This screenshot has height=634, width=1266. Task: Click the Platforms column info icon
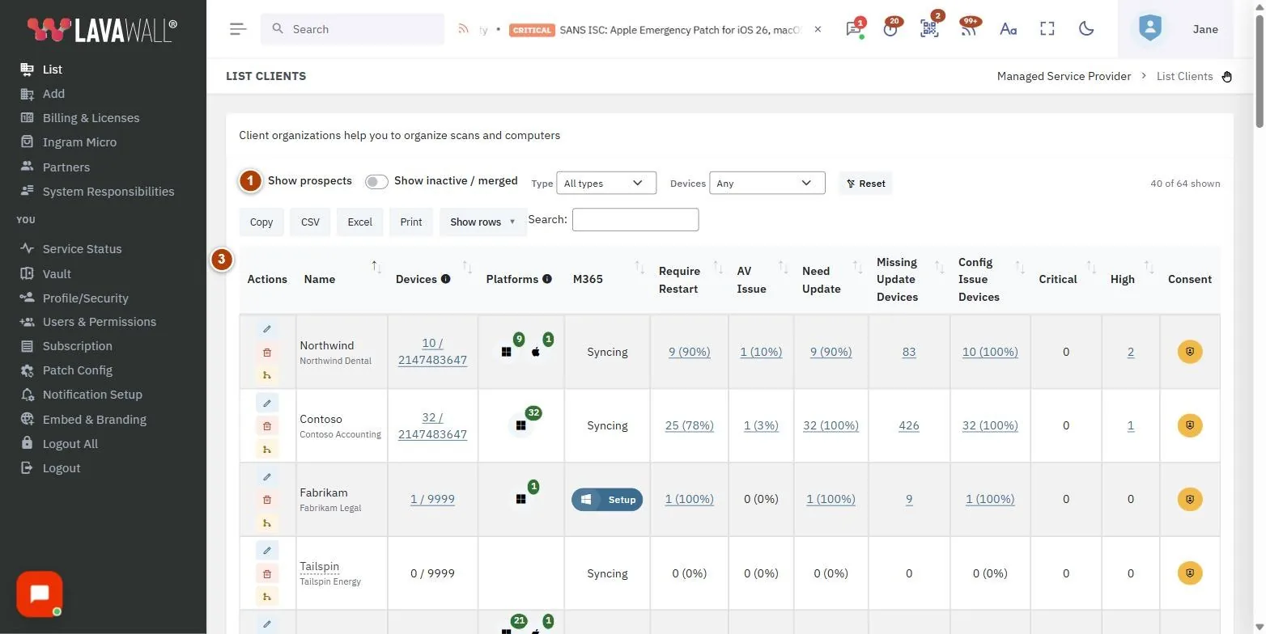click(x=547, y=279)
